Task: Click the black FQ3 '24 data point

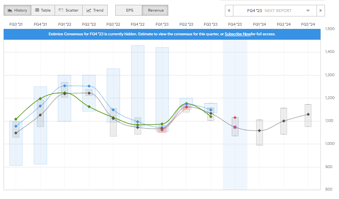Action: click(308, 114)
